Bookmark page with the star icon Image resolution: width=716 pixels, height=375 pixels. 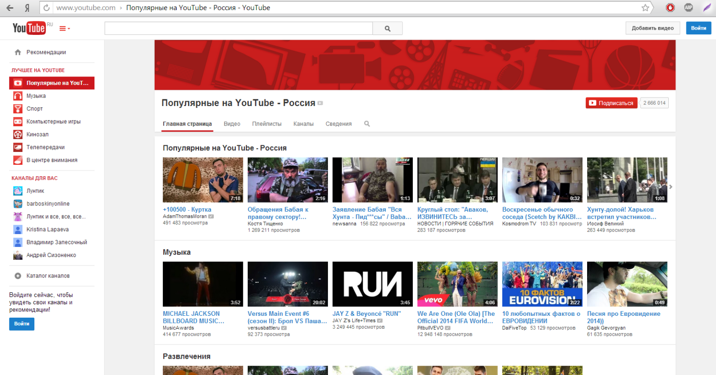point(645,8)
